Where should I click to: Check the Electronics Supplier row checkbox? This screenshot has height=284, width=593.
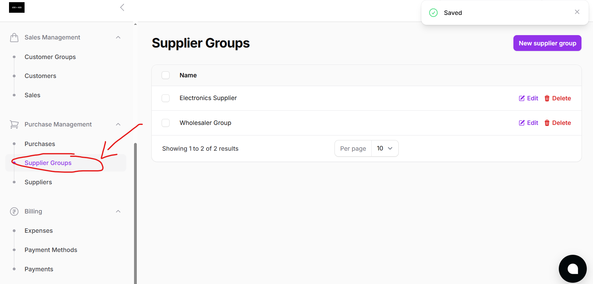point(165,98)
